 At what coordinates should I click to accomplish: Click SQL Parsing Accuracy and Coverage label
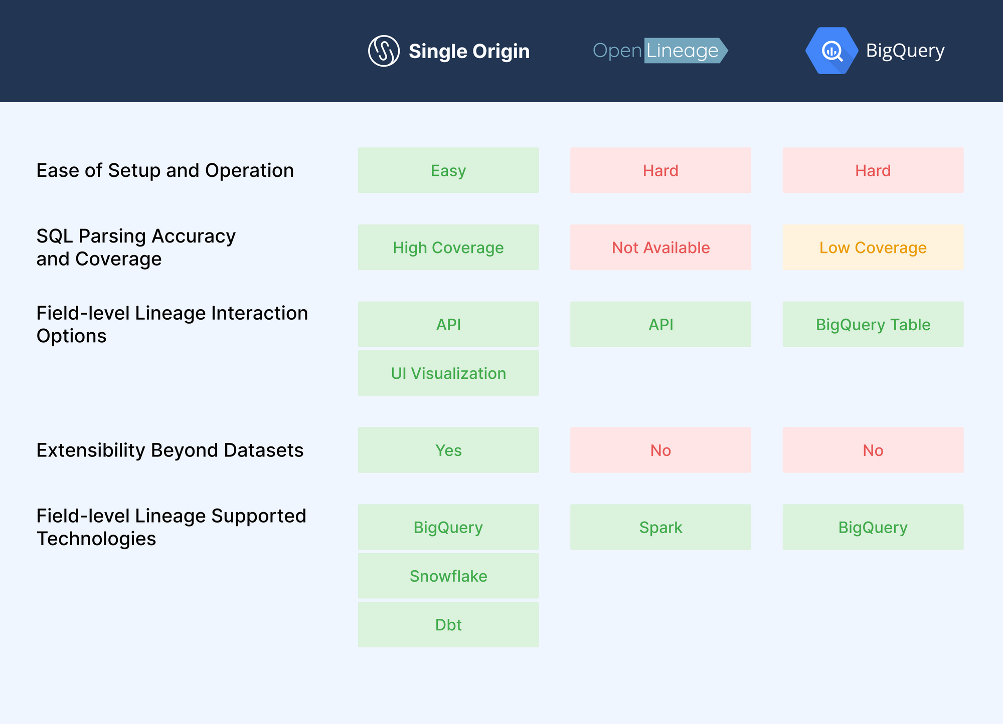pos(136,248)
